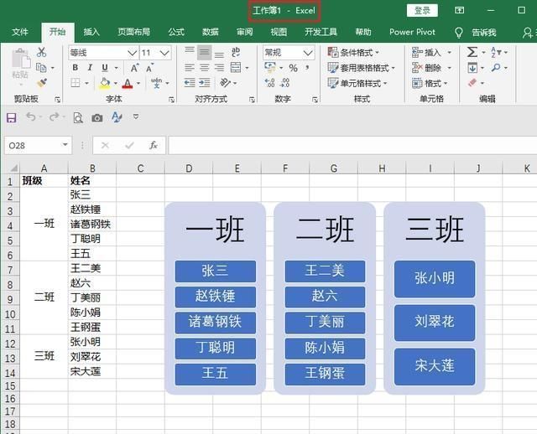
Task: Apply yellow fill color bucket
Action: click(x=105, y=83)
